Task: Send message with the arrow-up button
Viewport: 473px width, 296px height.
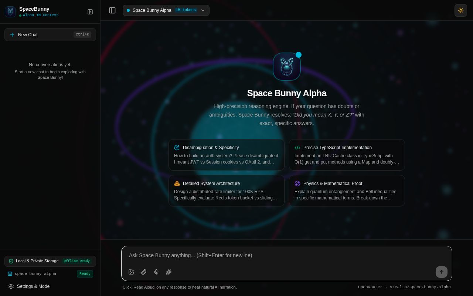Action: pyautogui.click(x=442, y=272)
